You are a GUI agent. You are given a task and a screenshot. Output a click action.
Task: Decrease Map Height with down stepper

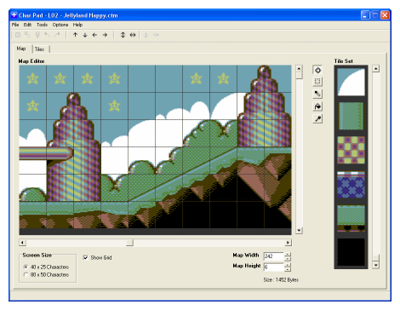tap(288, 269)
